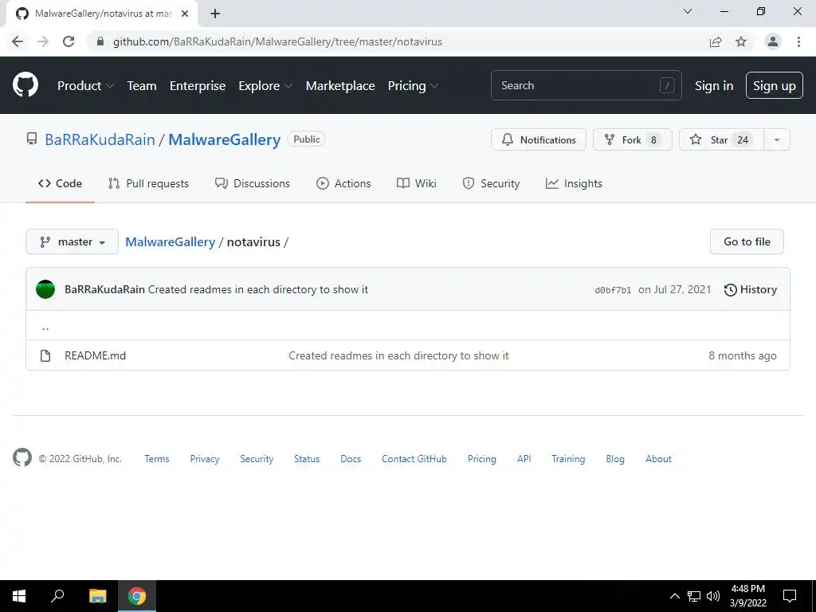Open the Star button dropdown caret
The height and width of the screenshot is (612, 816).
click(x=776, y=139)
